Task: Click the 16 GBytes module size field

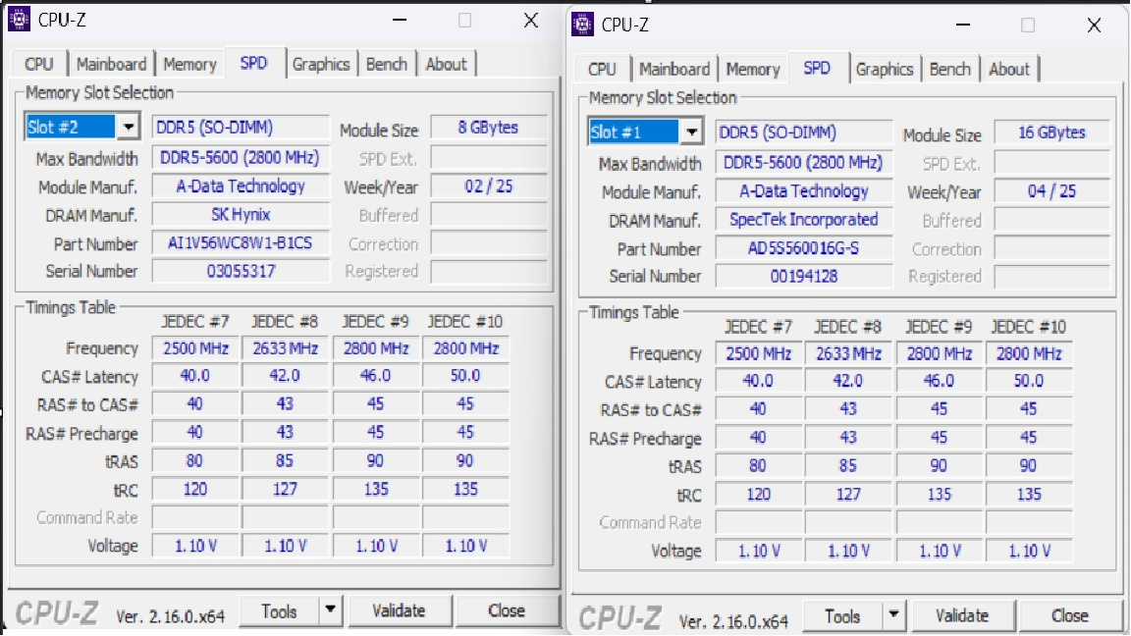Action: tap(1051, 132)
